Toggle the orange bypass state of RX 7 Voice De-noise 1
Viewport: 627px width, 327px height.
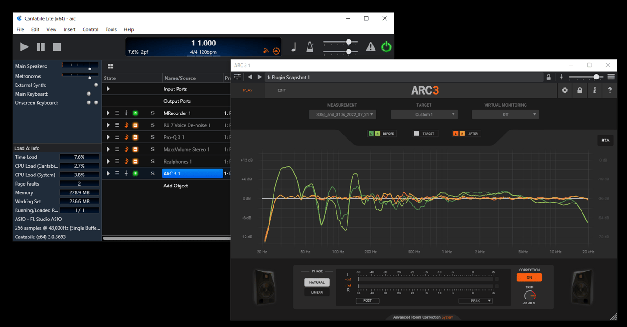(x=135, y=125)
